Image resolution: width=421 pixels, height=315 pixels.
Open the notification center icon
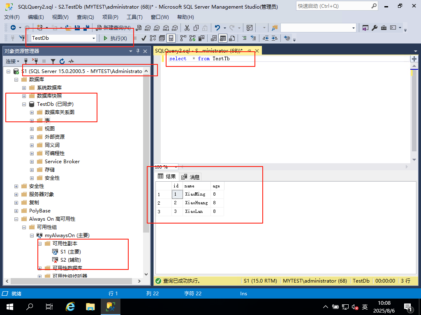point(408,308)
